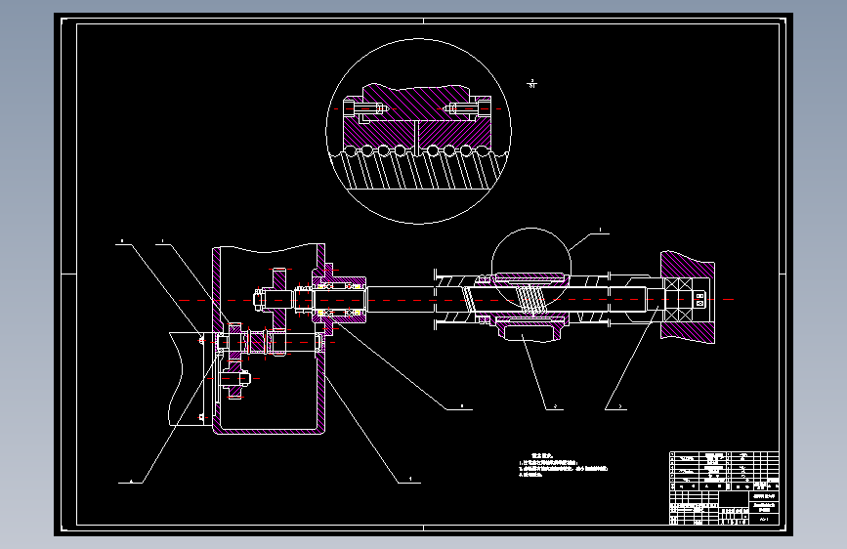Select the large enlarged detail view circle
Viewport: 847px width, 549px height.
pyautogui.click(x=419, y=131)
